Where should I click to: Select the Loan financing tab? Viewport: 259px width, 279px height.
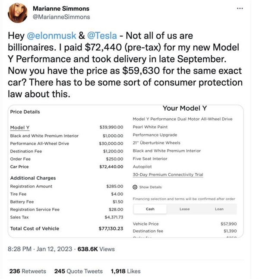pos(219,209)
